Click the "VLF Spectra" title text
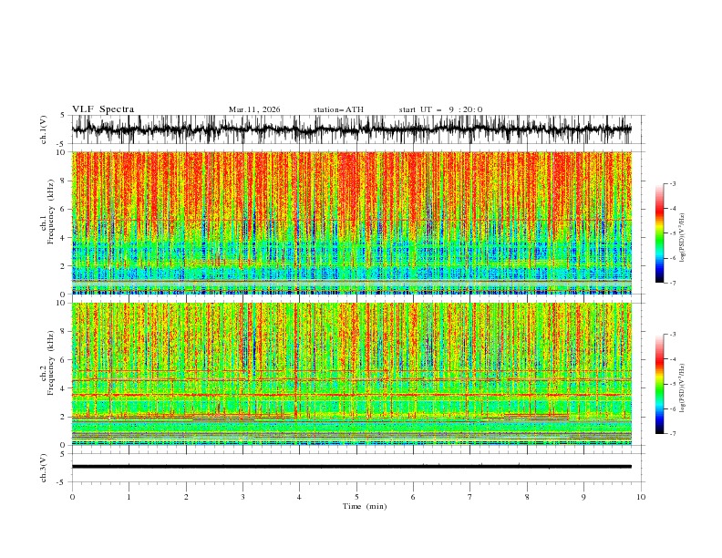This screenshot has height=558, width=722. click(103, 109)
